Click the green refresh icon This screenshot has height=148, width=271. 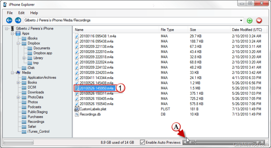(x=250, y=21)
